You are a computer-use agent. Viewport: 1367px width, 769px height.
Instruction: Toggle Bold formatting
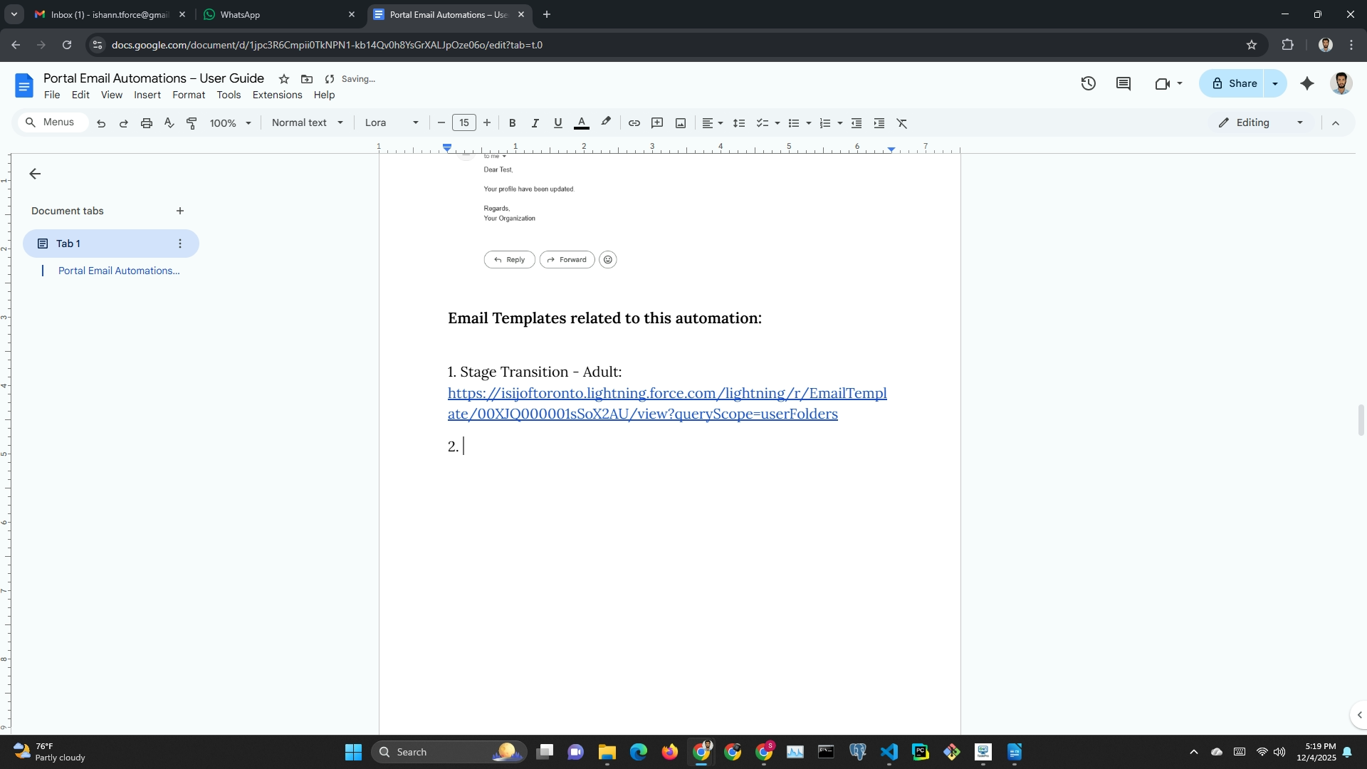[x=512, y=123]
